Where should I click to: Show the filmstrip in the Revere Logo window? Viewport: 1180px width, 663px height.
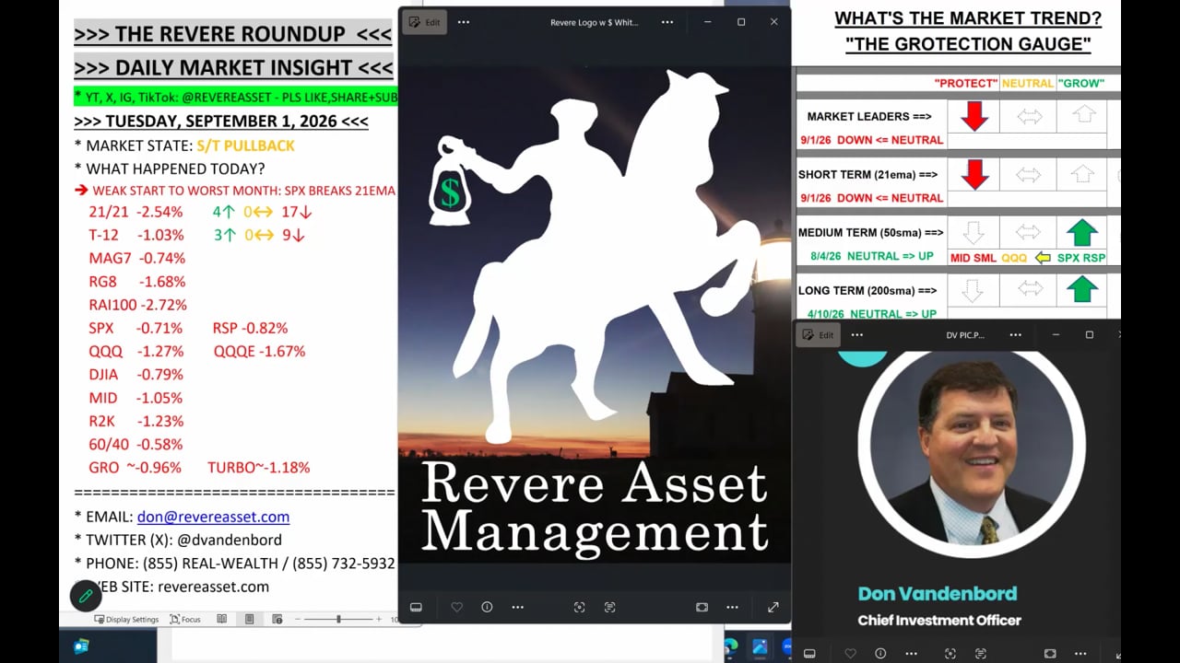tap(416, 607)
